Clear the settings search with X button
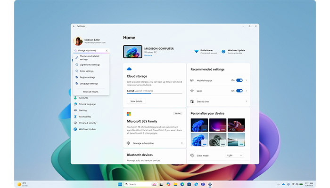Screen dimensions: 330x188 coord(107,51)
